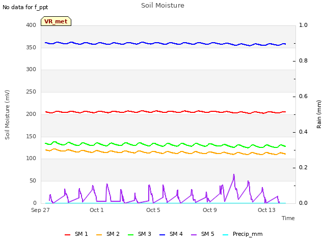Click the Soil Moisture (mV) axis label
326x244 pixels.
[x=7, y=115]
